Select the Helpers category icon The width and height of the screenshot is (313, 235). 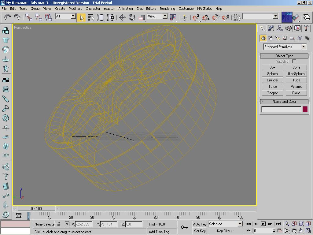tap(292, 38)
